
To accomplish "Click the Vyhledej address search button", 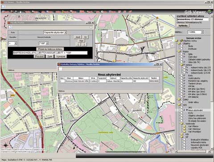I will pos(183,25).
